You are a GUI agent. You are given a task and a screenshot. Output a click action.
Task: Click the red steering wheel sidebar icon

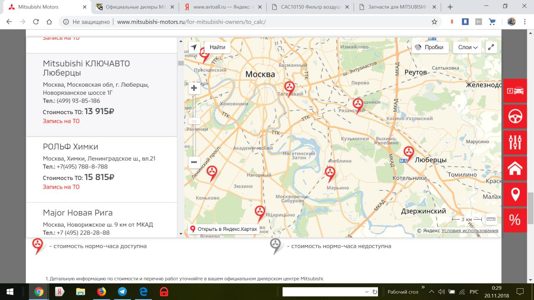[x=515, y=117]
